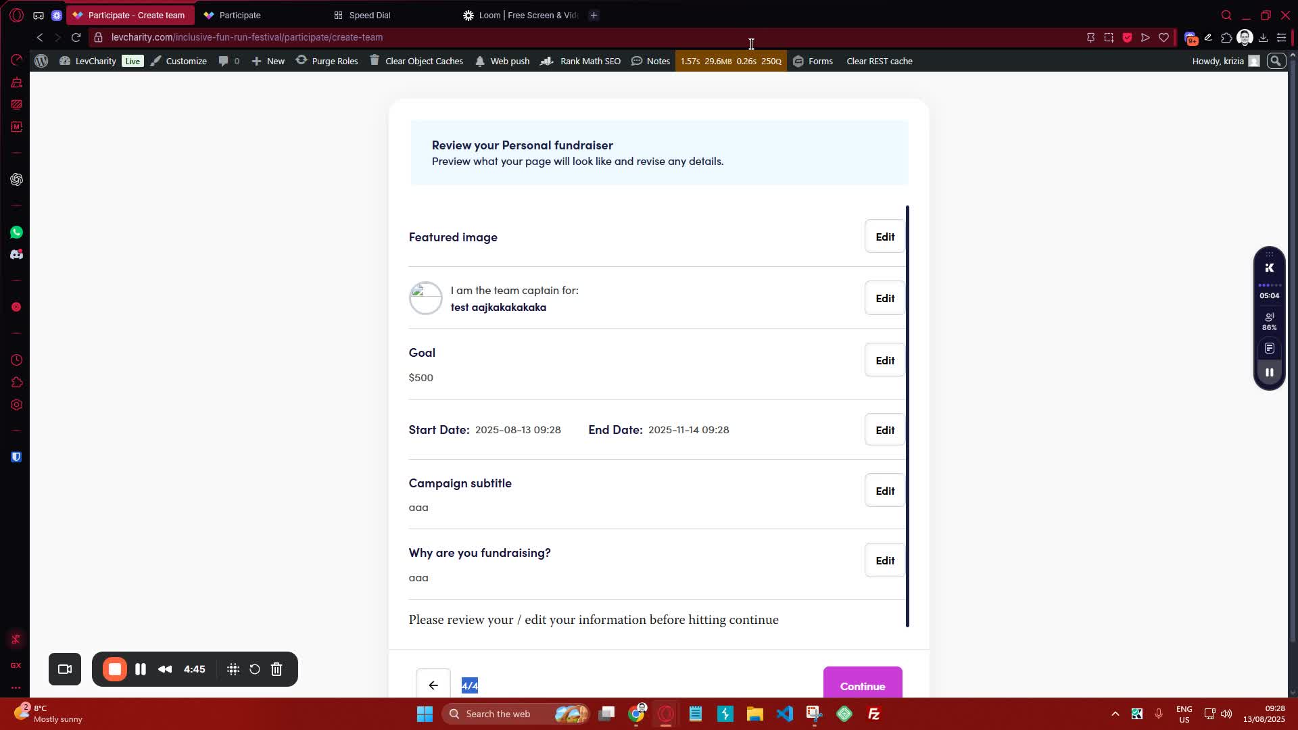Switch to the Loom browser tab

pyautogui.click(x=521, y=15)
